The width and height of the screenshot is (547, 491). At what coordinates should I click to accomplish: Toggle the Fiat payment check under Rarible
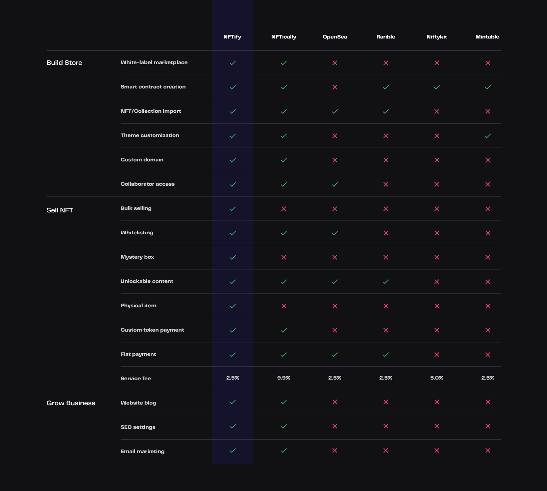point(386,354)
